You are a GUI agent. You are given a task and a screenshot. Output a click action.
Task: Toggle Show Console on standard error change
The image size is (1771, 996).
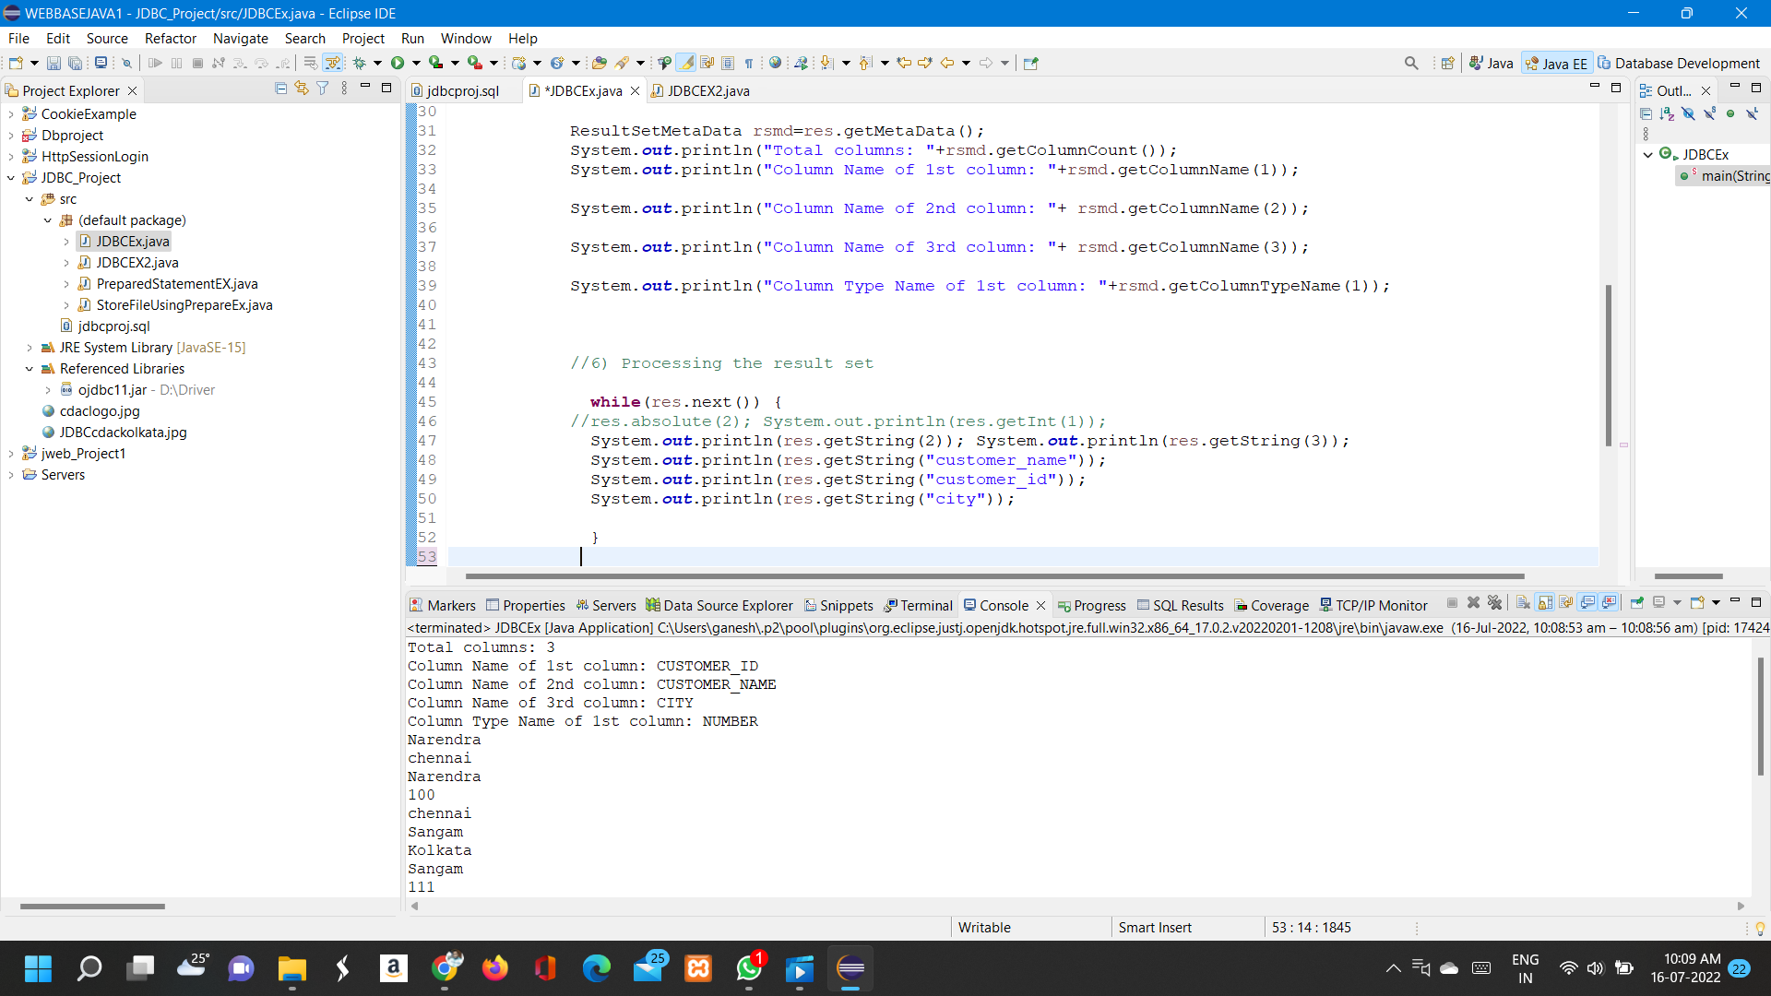(x=1610, y=602)
